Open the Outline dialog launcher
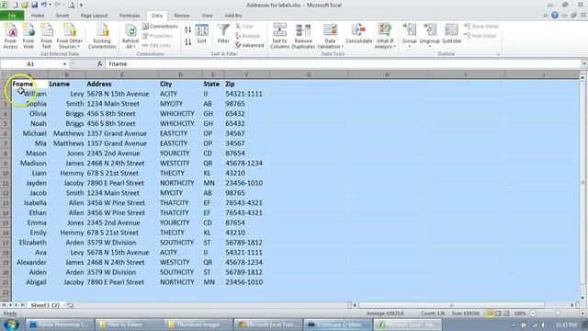The image size is (588, 331). click(x=498, y=54)
